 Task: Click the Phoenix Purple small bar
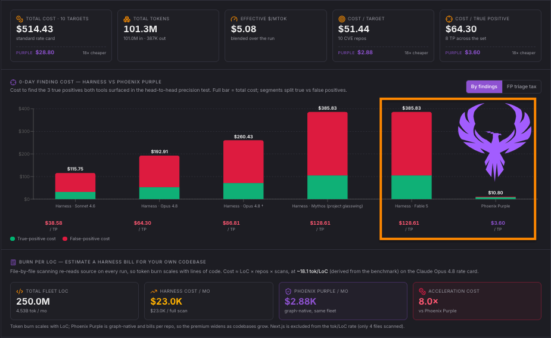tap(496, 198)
